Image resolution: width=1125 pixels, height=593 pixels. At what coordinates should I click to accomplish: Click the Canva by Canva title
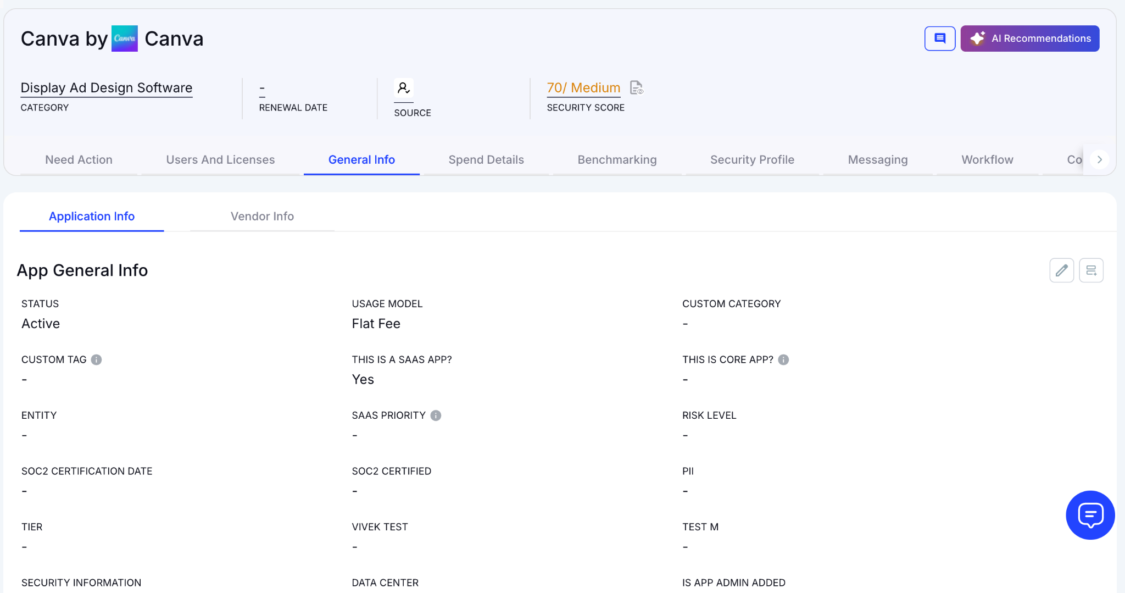tap(112, 39)
